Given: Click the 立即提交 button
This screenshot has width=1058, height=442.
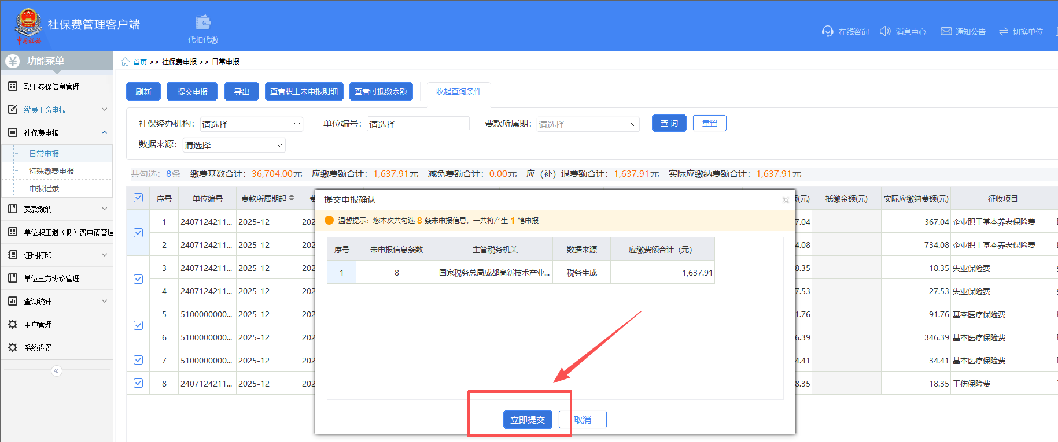Looking at the screenshot, I should tap(528, 419).
